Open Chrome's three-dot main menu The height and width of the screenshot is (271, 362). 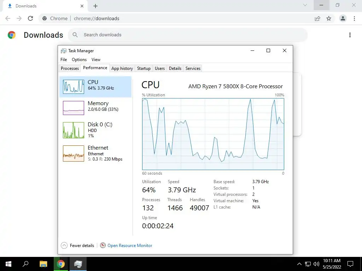(354, 18)
